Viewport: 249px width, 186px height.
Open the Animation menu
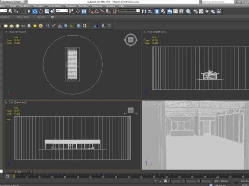click(39, 6)
